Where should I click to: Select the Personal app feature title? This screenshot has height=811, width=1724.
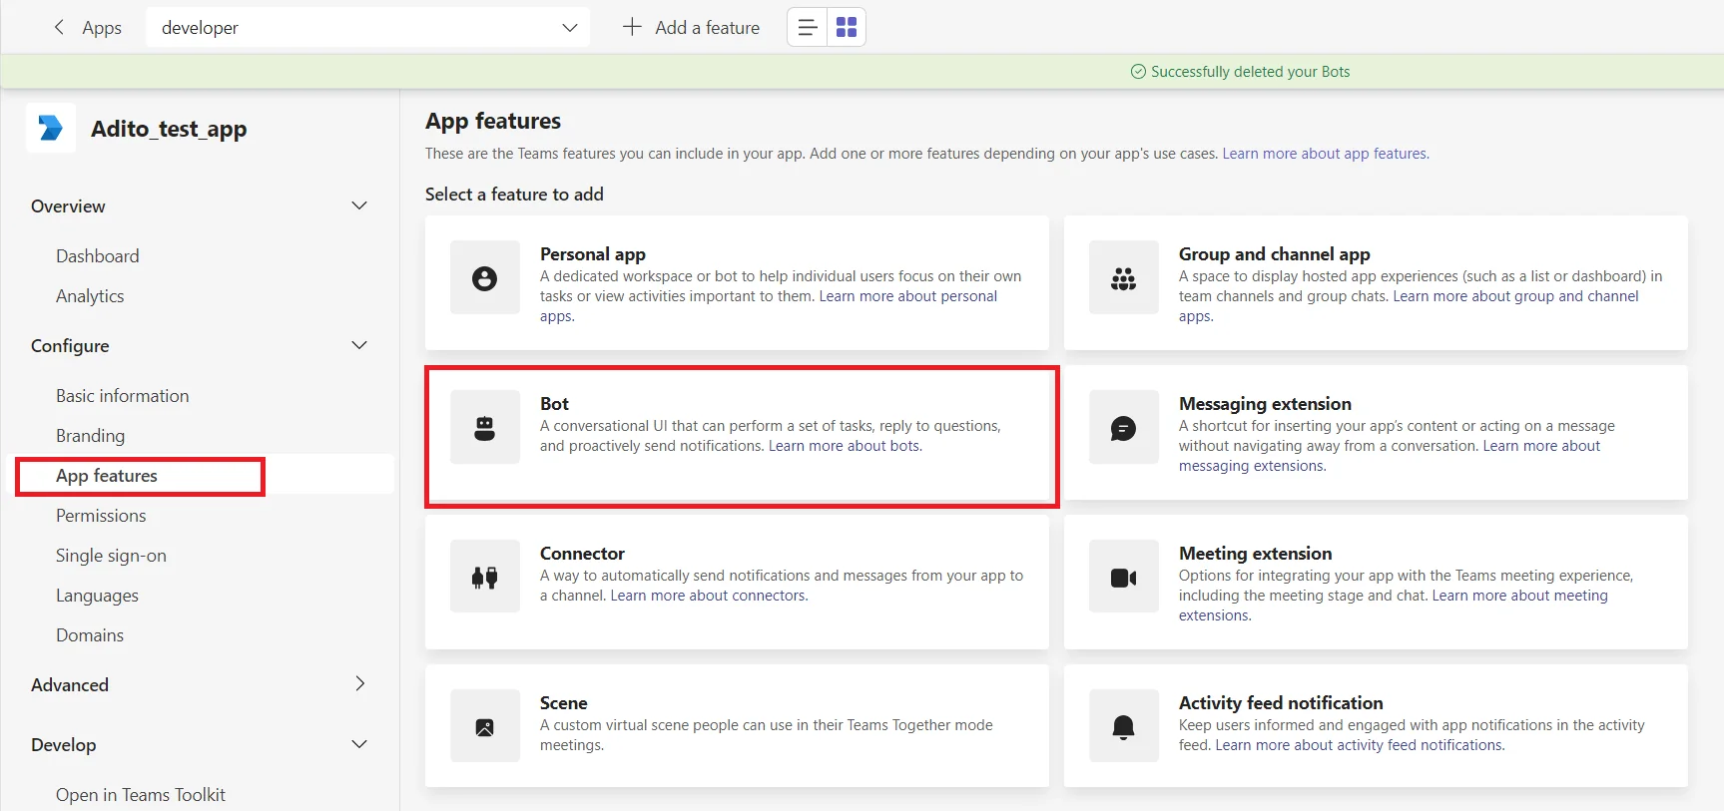click(593, 254)
